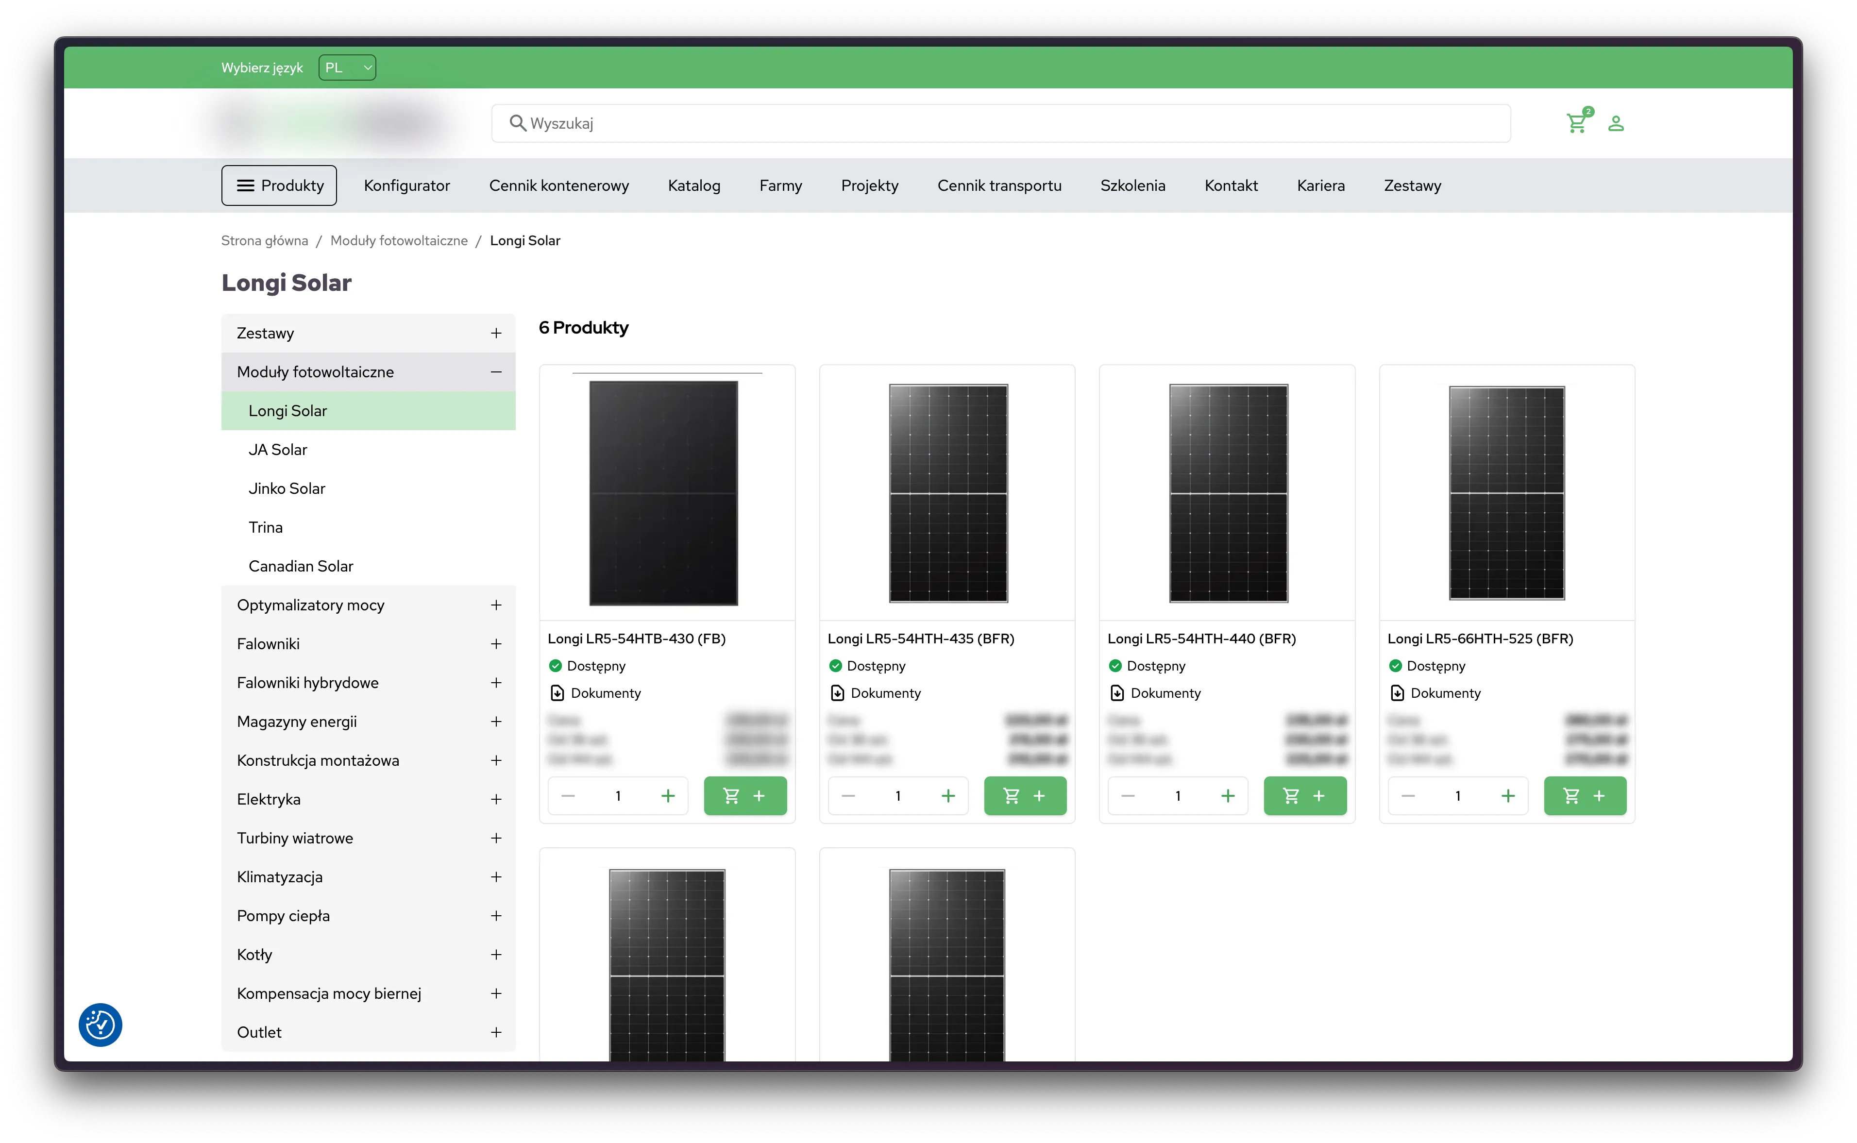Open Longi LR5-54HTH-440 (BFR) product title
Viewport: 1857px width, 1143px height.
1202,639
